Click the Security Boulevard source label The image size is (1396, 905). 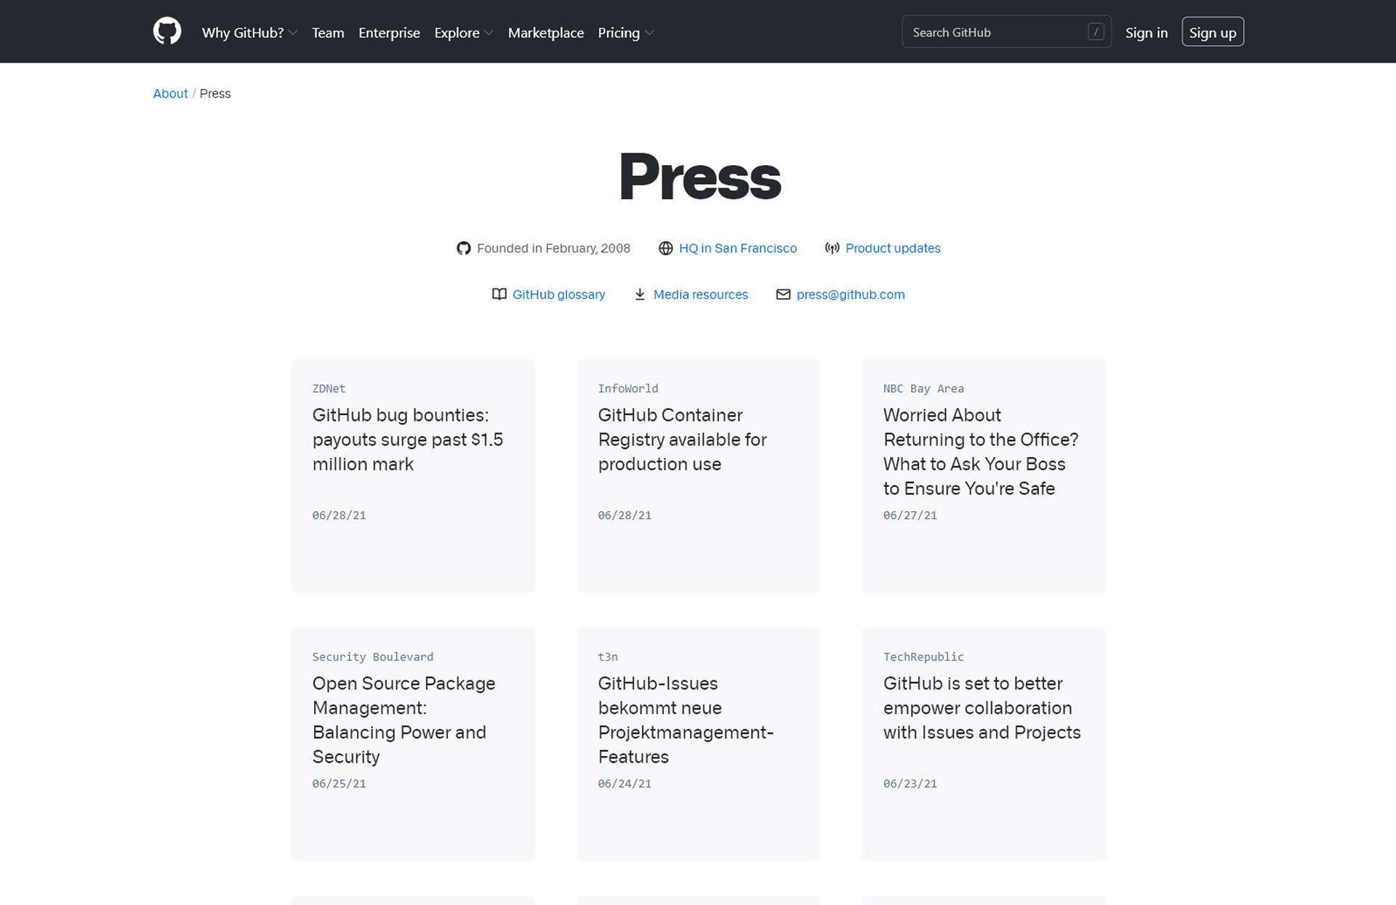373,657
